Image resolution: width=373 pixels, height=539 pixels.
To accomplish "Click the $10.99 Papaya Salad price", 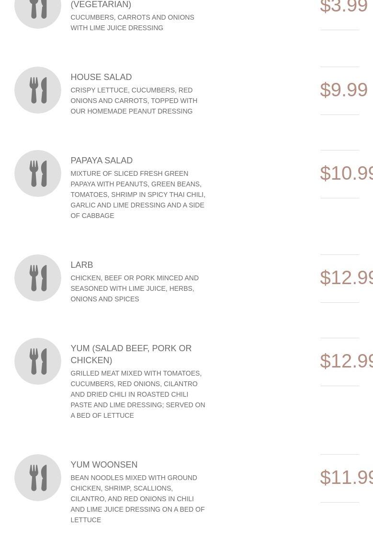I will pos(346,173).
